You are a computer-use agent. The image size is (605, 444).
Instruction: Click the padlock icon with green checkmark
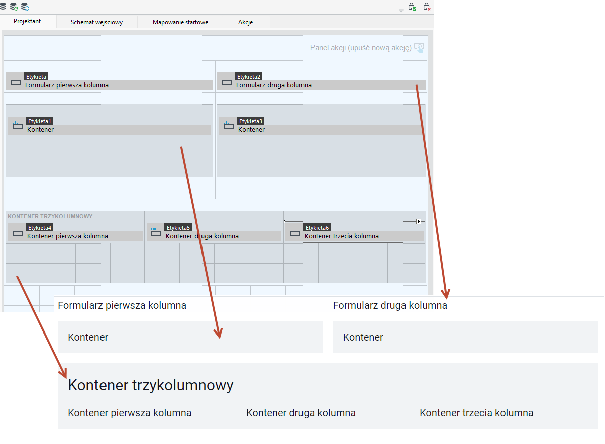tap(412, 7)
